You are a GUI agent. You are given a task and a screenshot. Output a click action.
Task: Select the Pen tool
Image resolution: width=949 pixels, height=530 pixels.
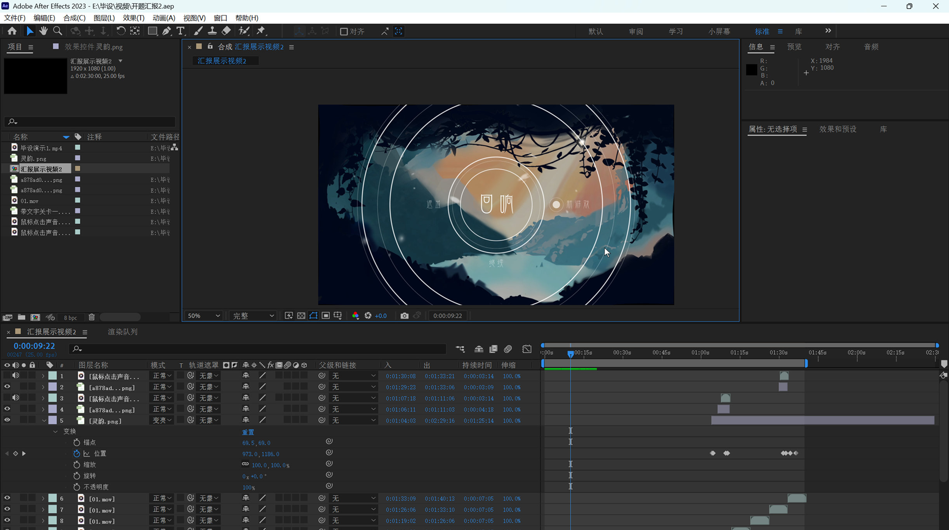[167, 31]
